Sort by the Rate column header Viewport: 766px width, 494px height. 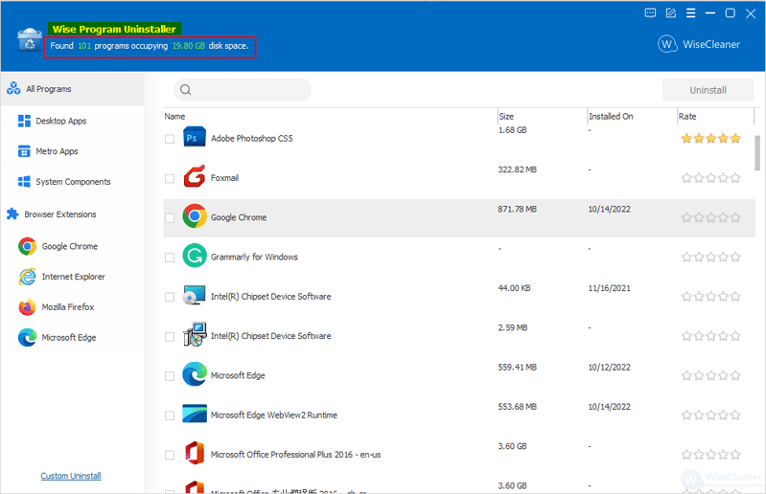click(x=686, y=117)
